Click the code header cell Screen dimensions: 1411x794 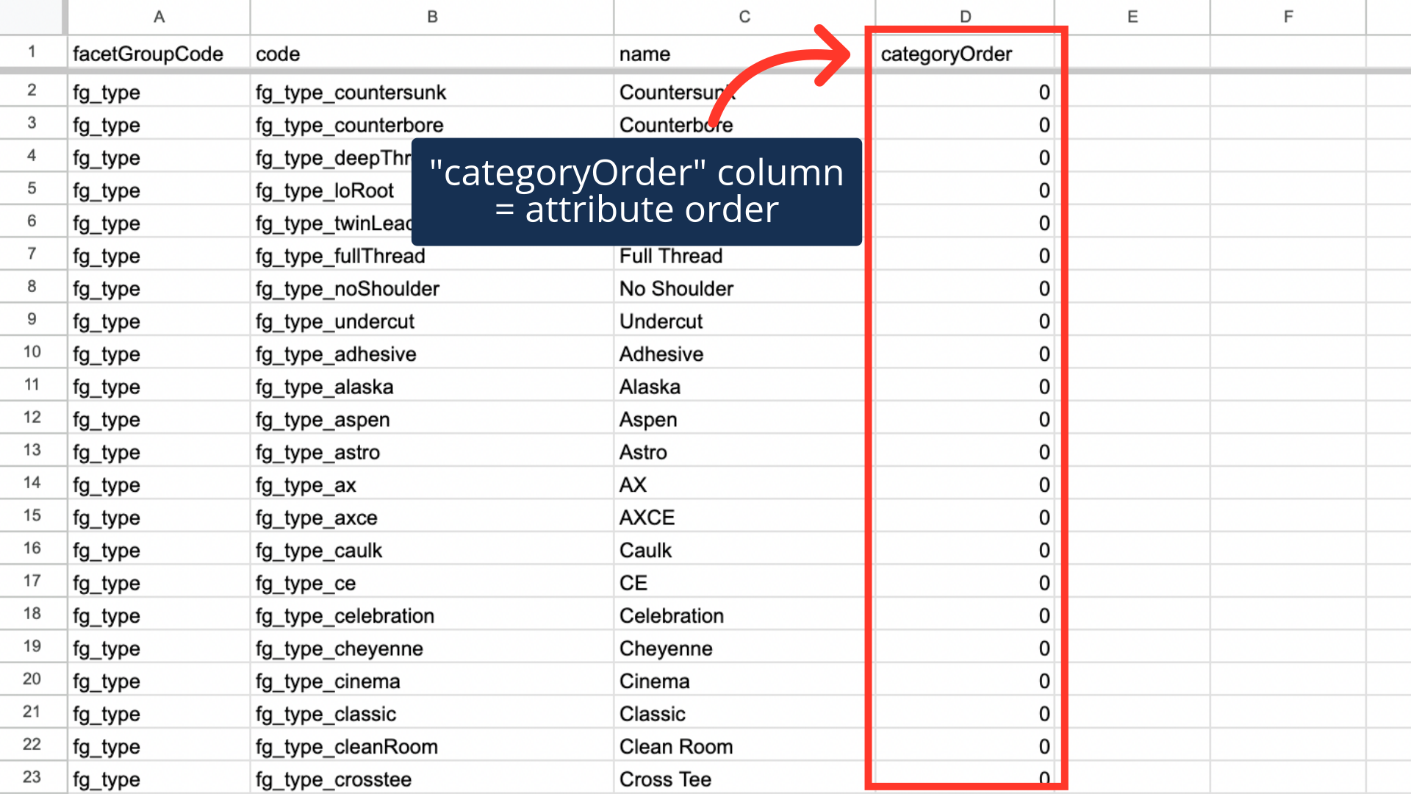278,54
